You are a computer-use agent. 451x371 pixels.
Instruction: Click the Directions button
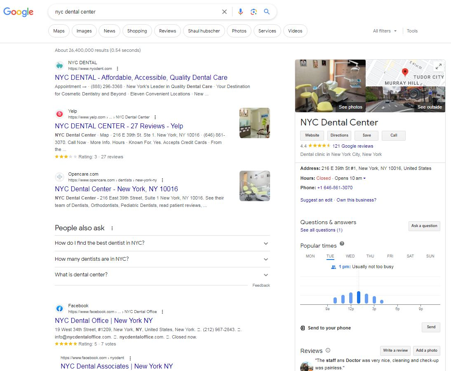(339, 135)
